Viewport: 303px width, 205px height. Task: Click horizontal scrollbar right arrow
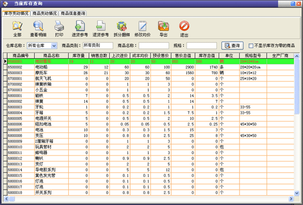[291, 198]
